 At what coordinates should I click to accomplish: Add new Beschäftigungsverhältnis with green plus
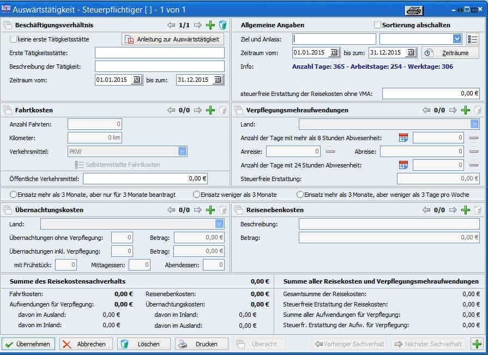210,25
